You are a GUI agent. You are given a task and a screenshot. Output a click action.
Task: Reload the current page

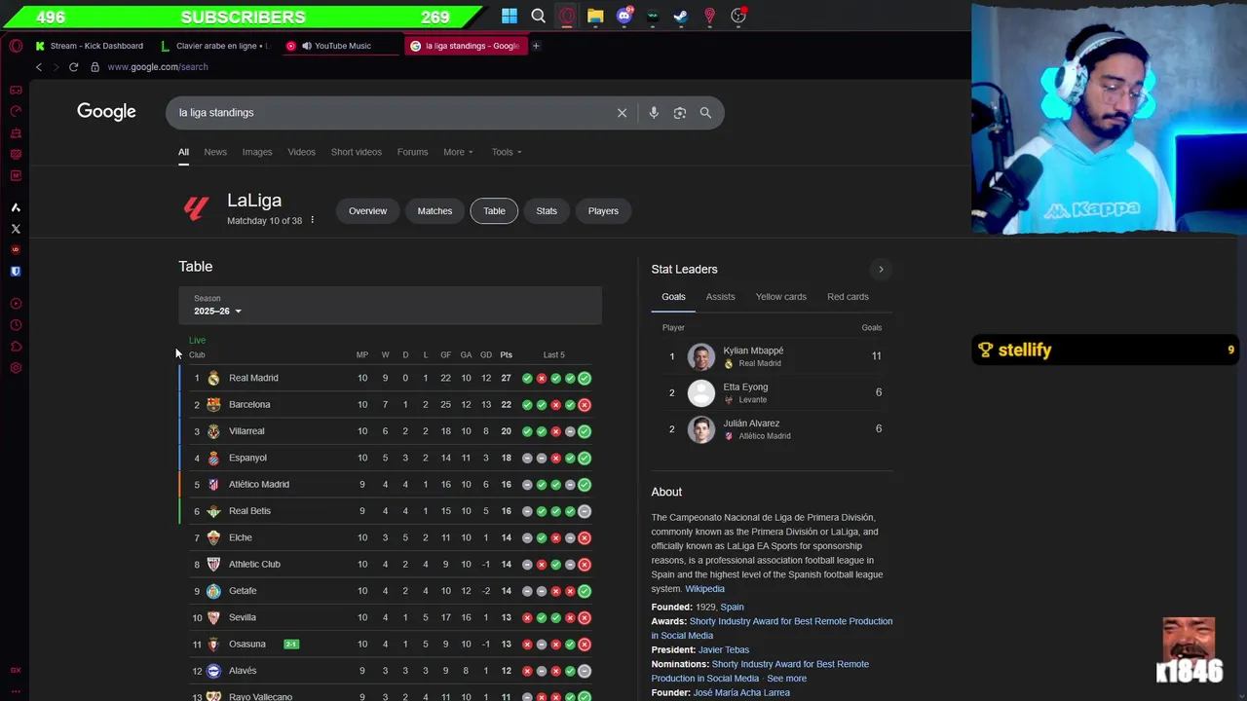coord(73,67)
